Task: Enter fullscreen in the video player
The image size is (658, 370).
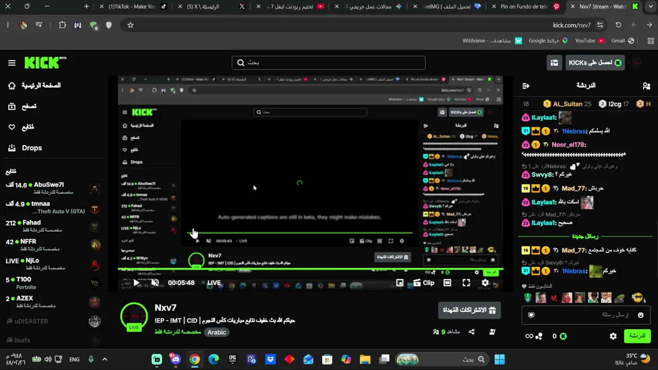Action: point(466,283)
